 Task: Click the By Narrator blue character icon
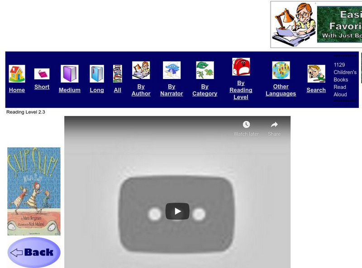click(171, 70)
